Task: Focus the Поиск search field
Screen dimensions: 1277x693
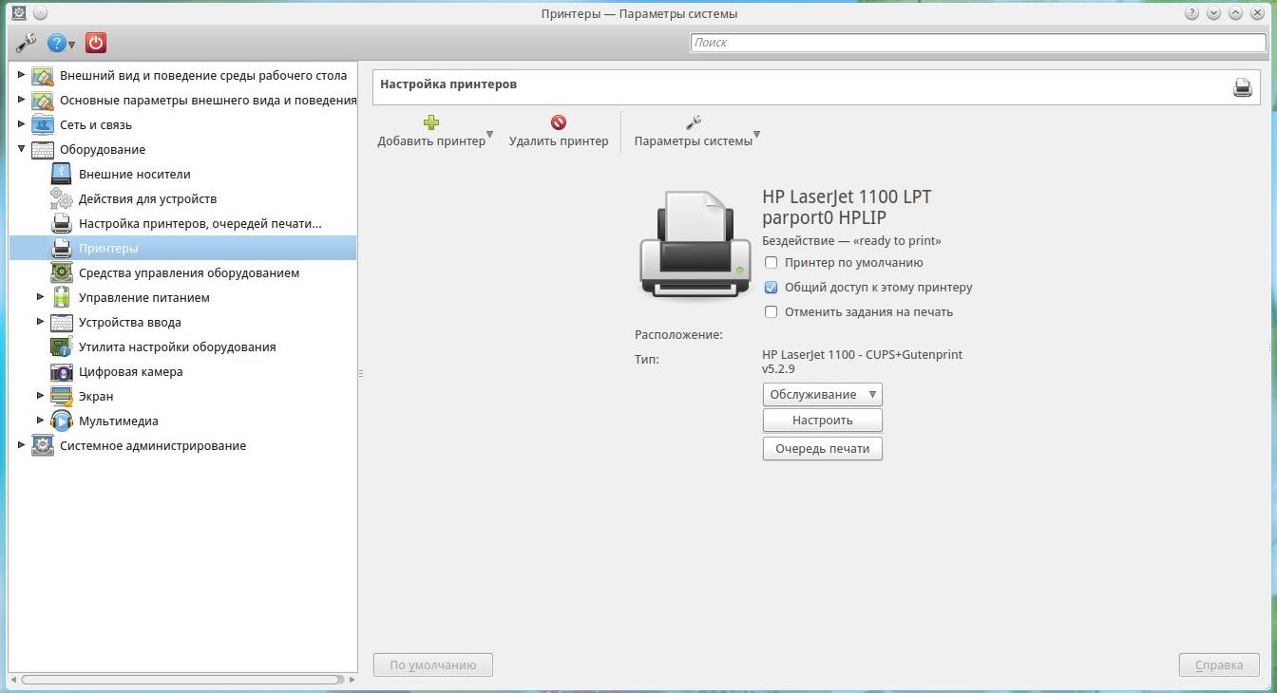Action: coord(979,43)
